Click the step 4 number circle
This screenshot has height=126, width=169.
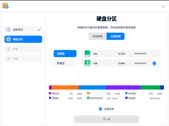(x=8, y=59)
